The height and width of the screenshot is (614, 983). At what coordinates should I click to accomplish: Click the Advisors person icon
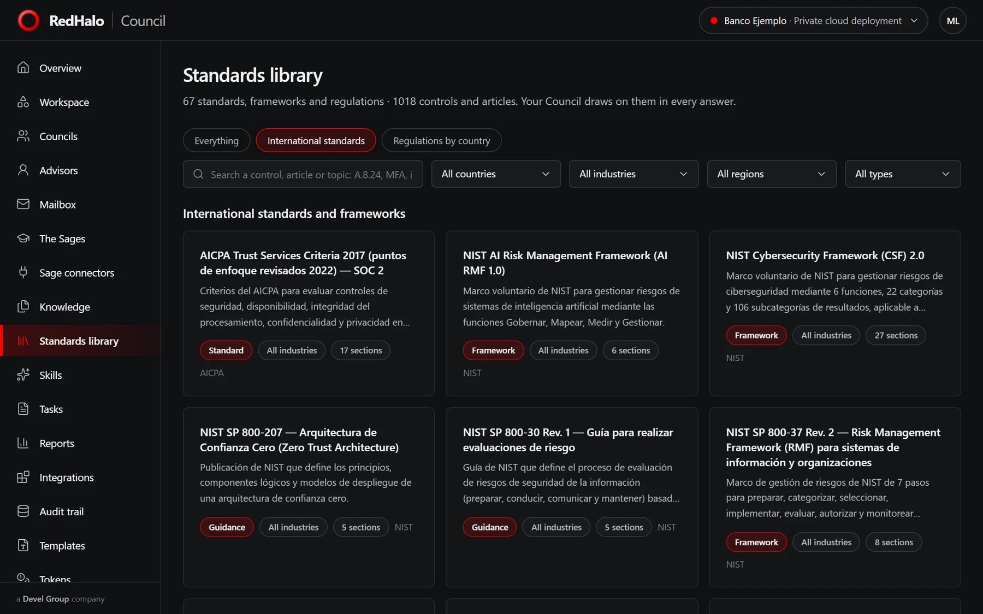click(x=23, y=170)
